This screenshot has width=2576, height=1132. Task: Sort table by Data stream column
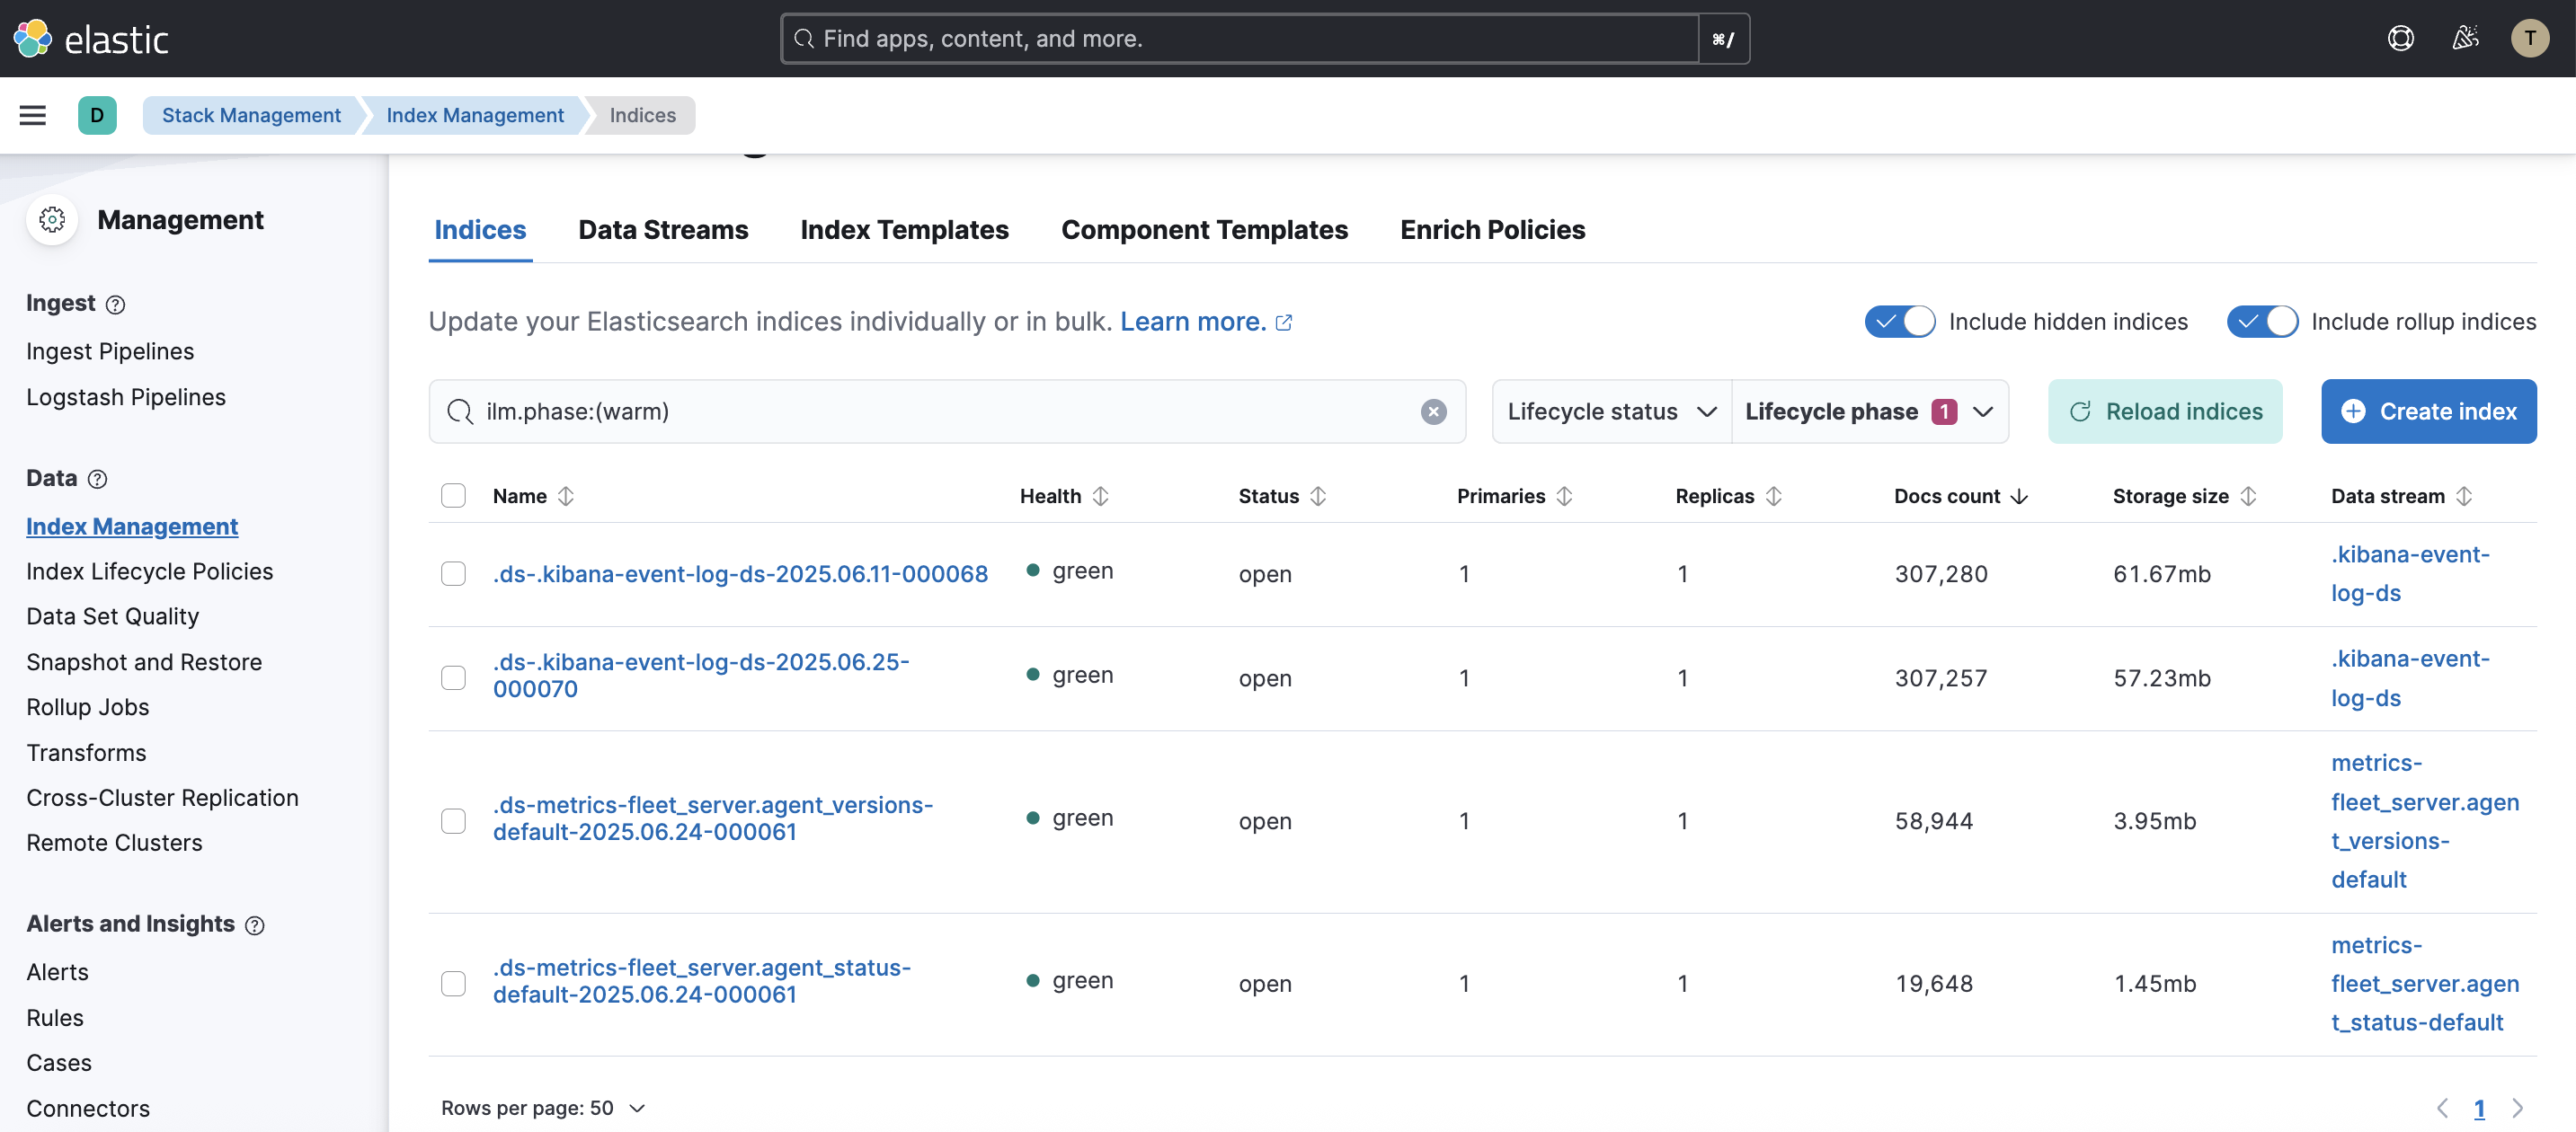[x=2401, y=496]
